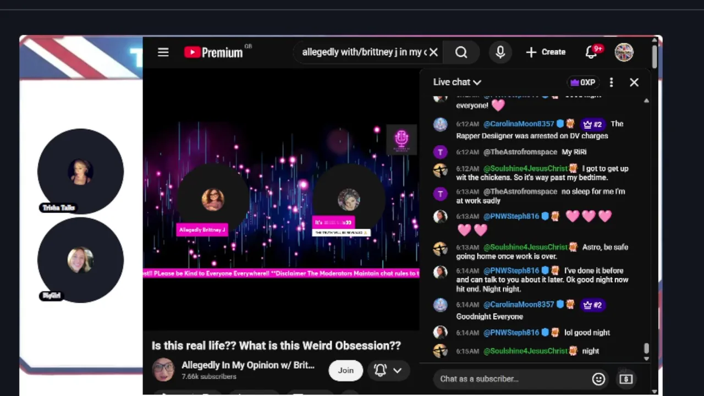Click Astro, be safe going home message
Image resolution: width=704 pixels, height=396 pixels.
click(x=542, y=251)
